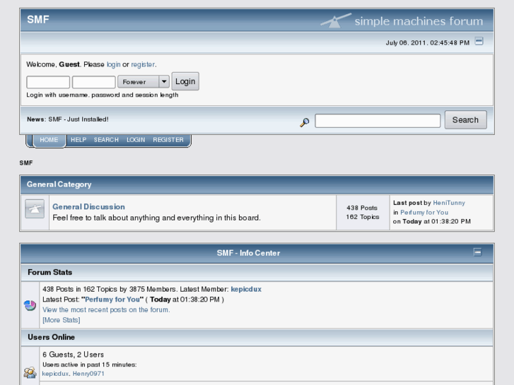514x385 pixels.
Task: Open the General Discussion board
Action: 89,207
